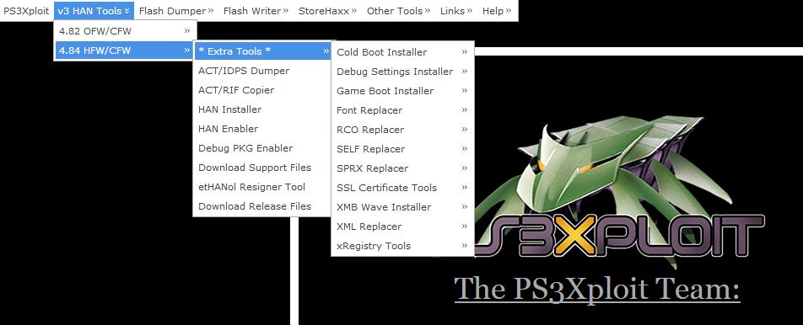Open Debug Settings Installer submenu
Screen dimensions: 803x325
tap(402, 72)
